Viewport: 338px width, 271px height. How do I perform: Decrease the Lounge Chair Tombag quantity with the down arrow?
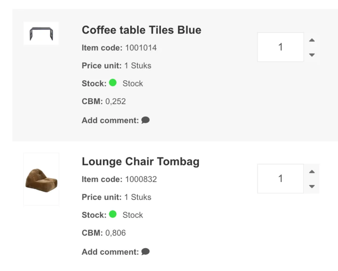tap(312, 186)
